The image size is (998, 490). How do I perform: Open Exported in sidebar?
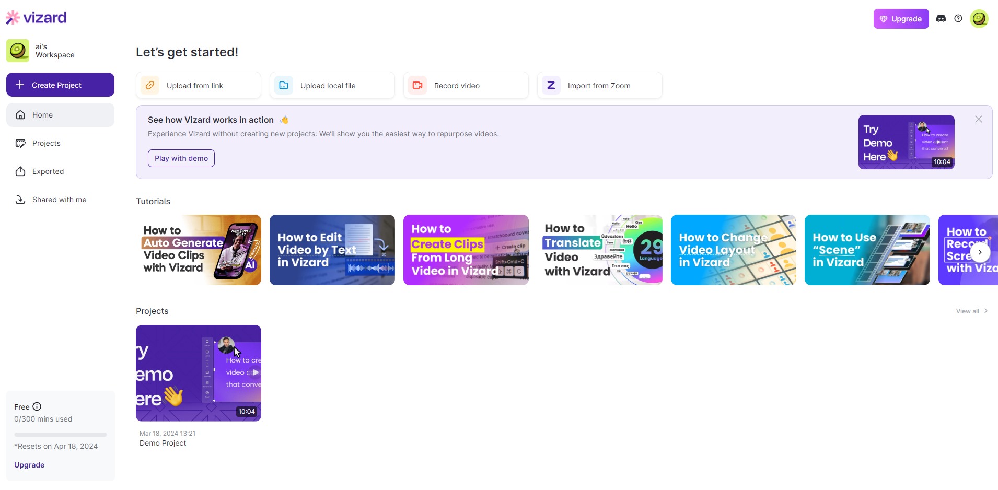pyautogui.click(x=60, y=171)
